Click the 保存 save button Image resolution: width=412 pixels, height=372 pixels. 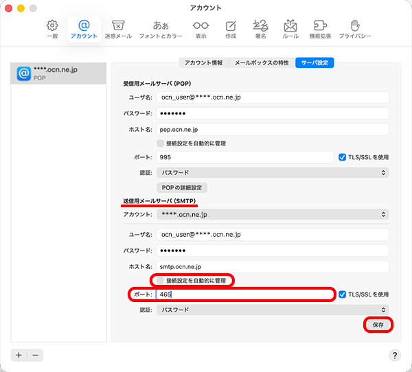(378, 324)
